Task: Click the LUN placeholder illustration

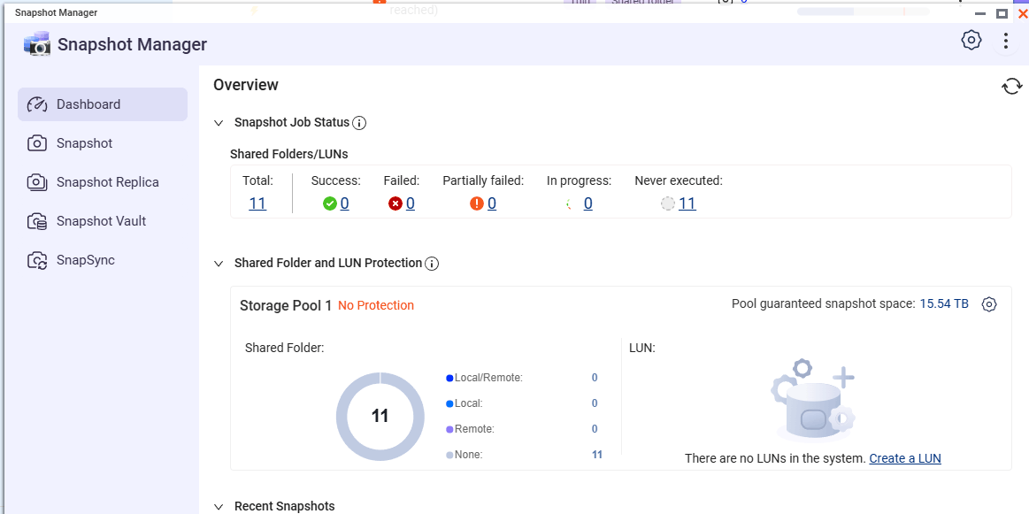Action: pos(812,401)
